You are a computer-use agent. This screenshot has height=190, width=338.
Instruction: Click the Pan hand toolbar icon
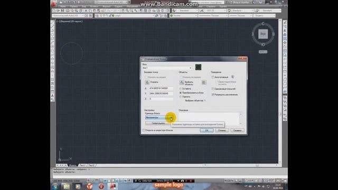click(123, 11)
